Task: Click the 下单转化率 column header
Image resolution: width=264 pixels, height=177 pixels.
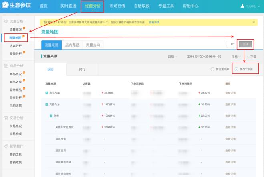Action: [x=185, y=84]
